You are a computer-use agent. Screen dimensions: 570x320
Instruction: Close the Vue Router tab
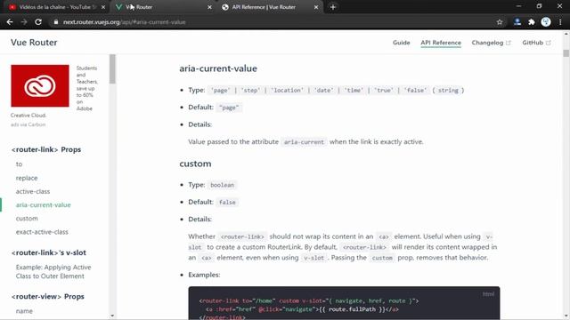tap(209, 7)
